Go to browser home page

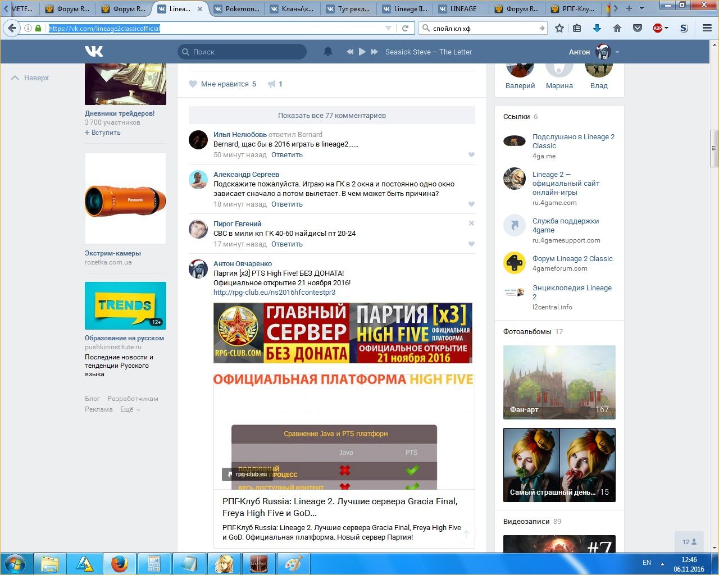[x=617, y=28]
